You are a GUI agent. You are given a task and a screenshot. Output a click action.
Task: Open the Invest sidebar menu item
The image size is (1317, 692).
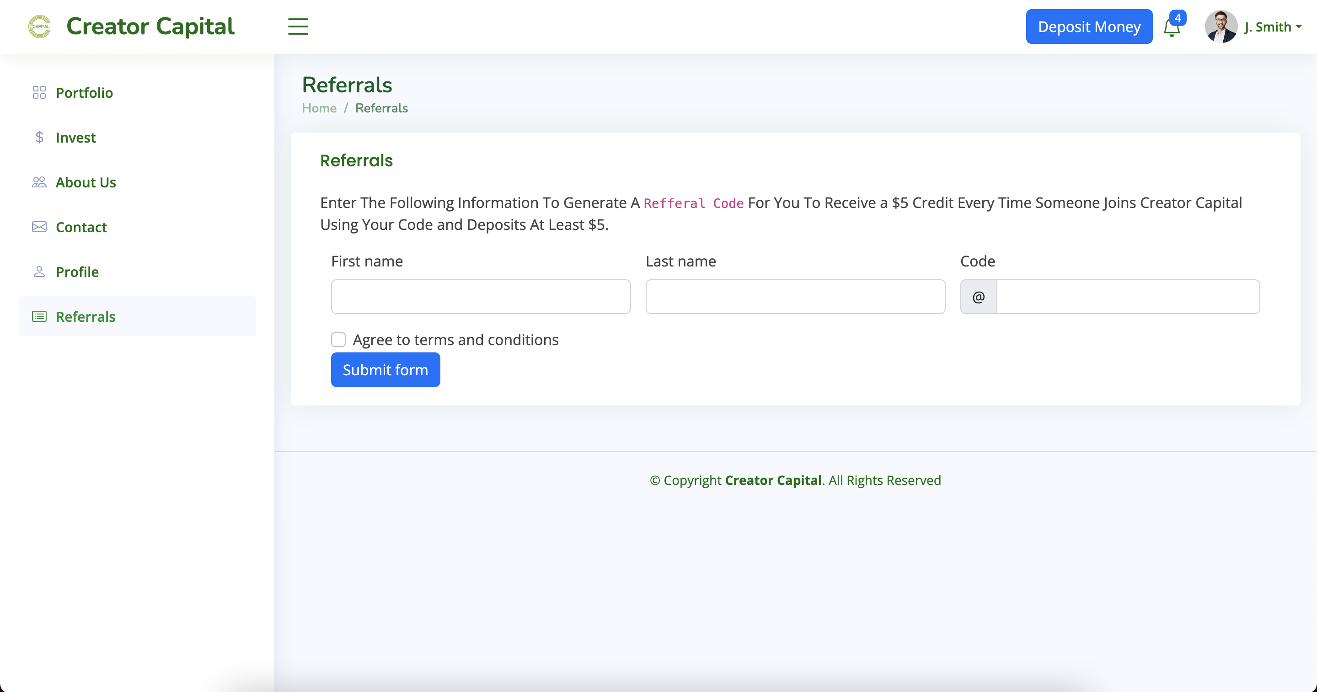tap(75, 138)
